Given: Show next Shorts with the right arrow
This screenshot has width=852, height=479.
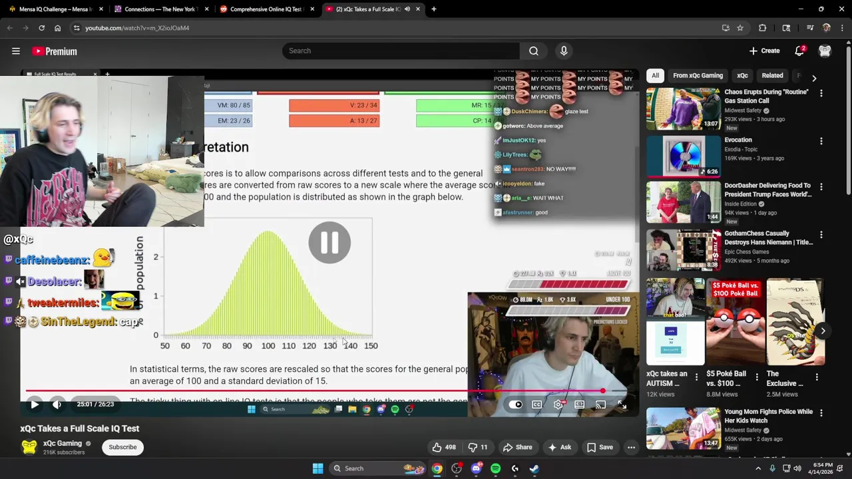Looking at the screenshot, I should pyautogui.click(x=823, y=331).
